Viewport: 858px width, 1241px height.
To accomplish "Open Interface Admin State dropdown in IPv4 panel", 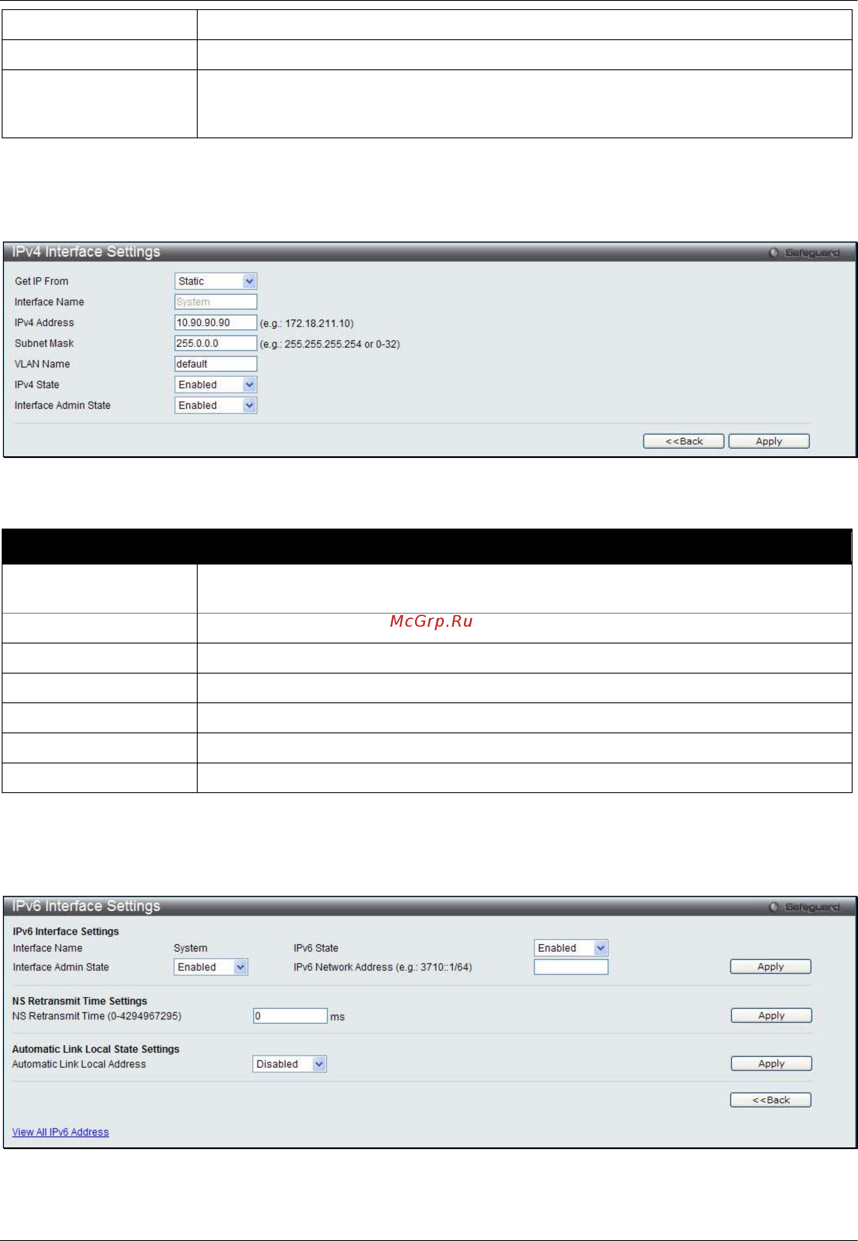I will pos(216,405).
